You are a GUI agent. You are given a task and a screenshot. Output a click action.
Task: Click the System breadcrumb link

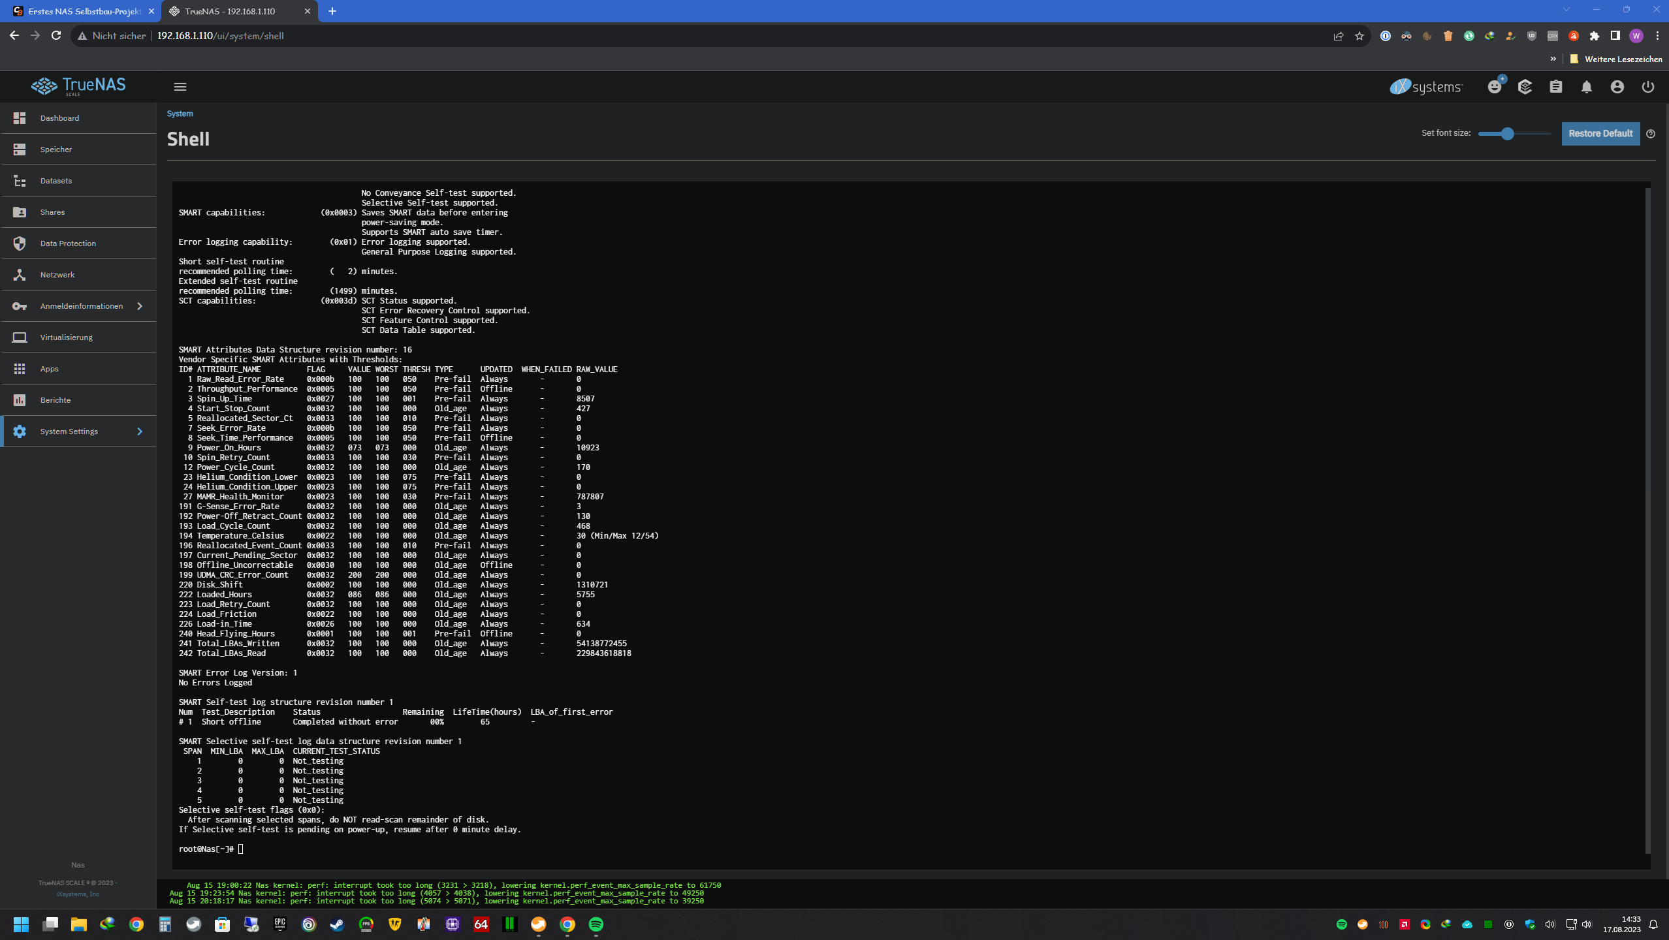click(180, 114)
